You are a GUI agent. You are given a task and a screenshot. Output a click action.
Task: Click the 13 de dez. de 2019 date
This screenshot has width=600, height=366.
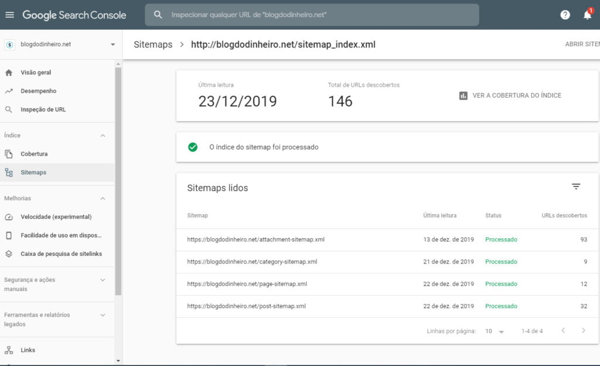[448, 240]
